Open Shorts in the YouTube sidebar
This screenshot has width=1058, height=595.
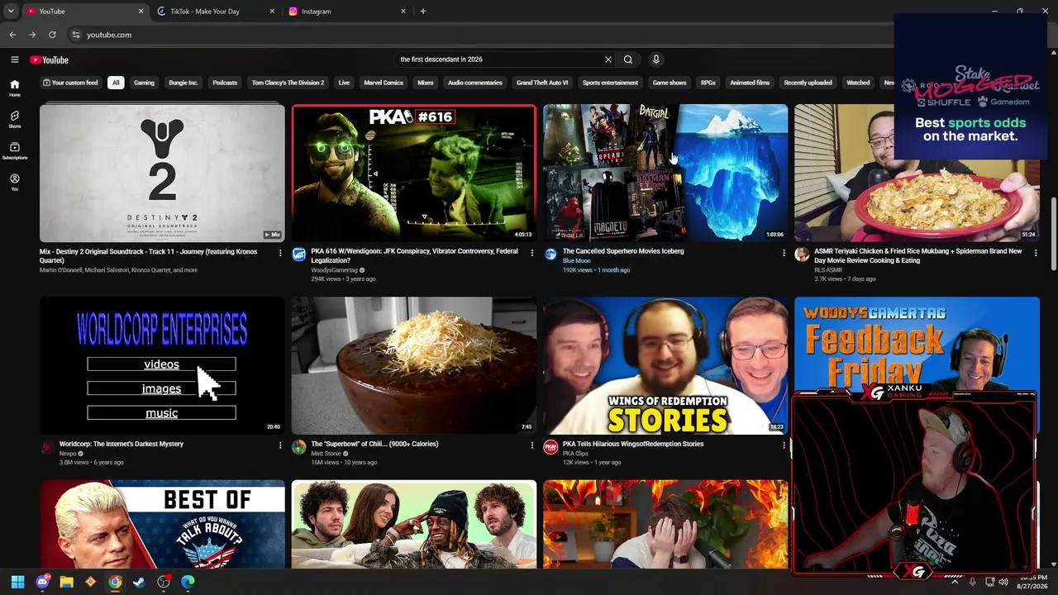pyautogui.click(x=14, y=119)
